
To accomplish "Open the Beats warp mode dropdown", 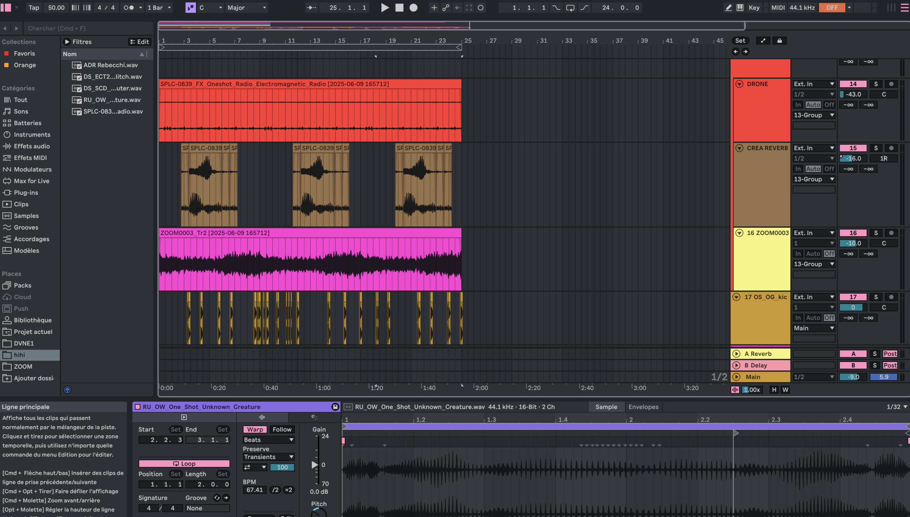I will 269,440.
